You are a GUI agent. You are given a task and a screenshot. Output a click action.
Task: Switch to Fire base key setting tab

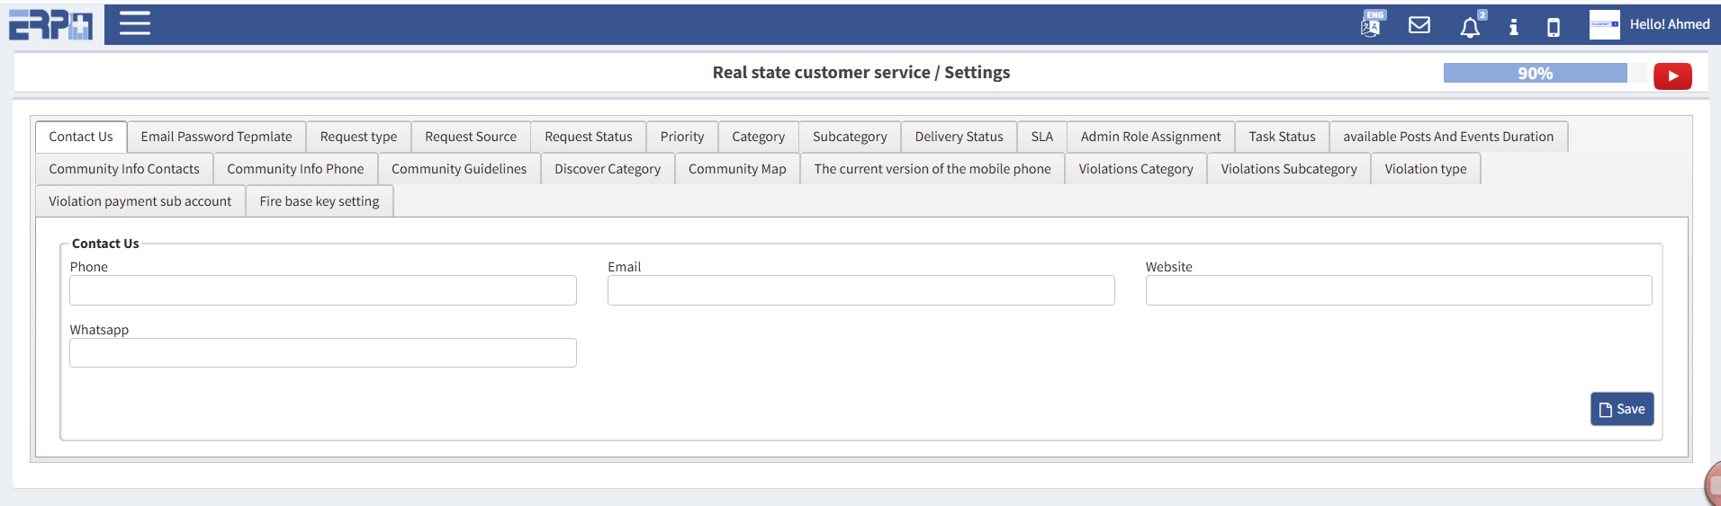pos(320,201)
